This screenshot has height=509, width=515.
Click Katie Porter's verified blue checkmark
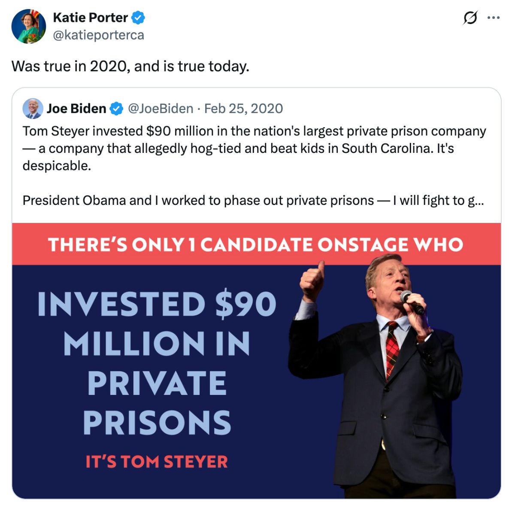[138, 18]
